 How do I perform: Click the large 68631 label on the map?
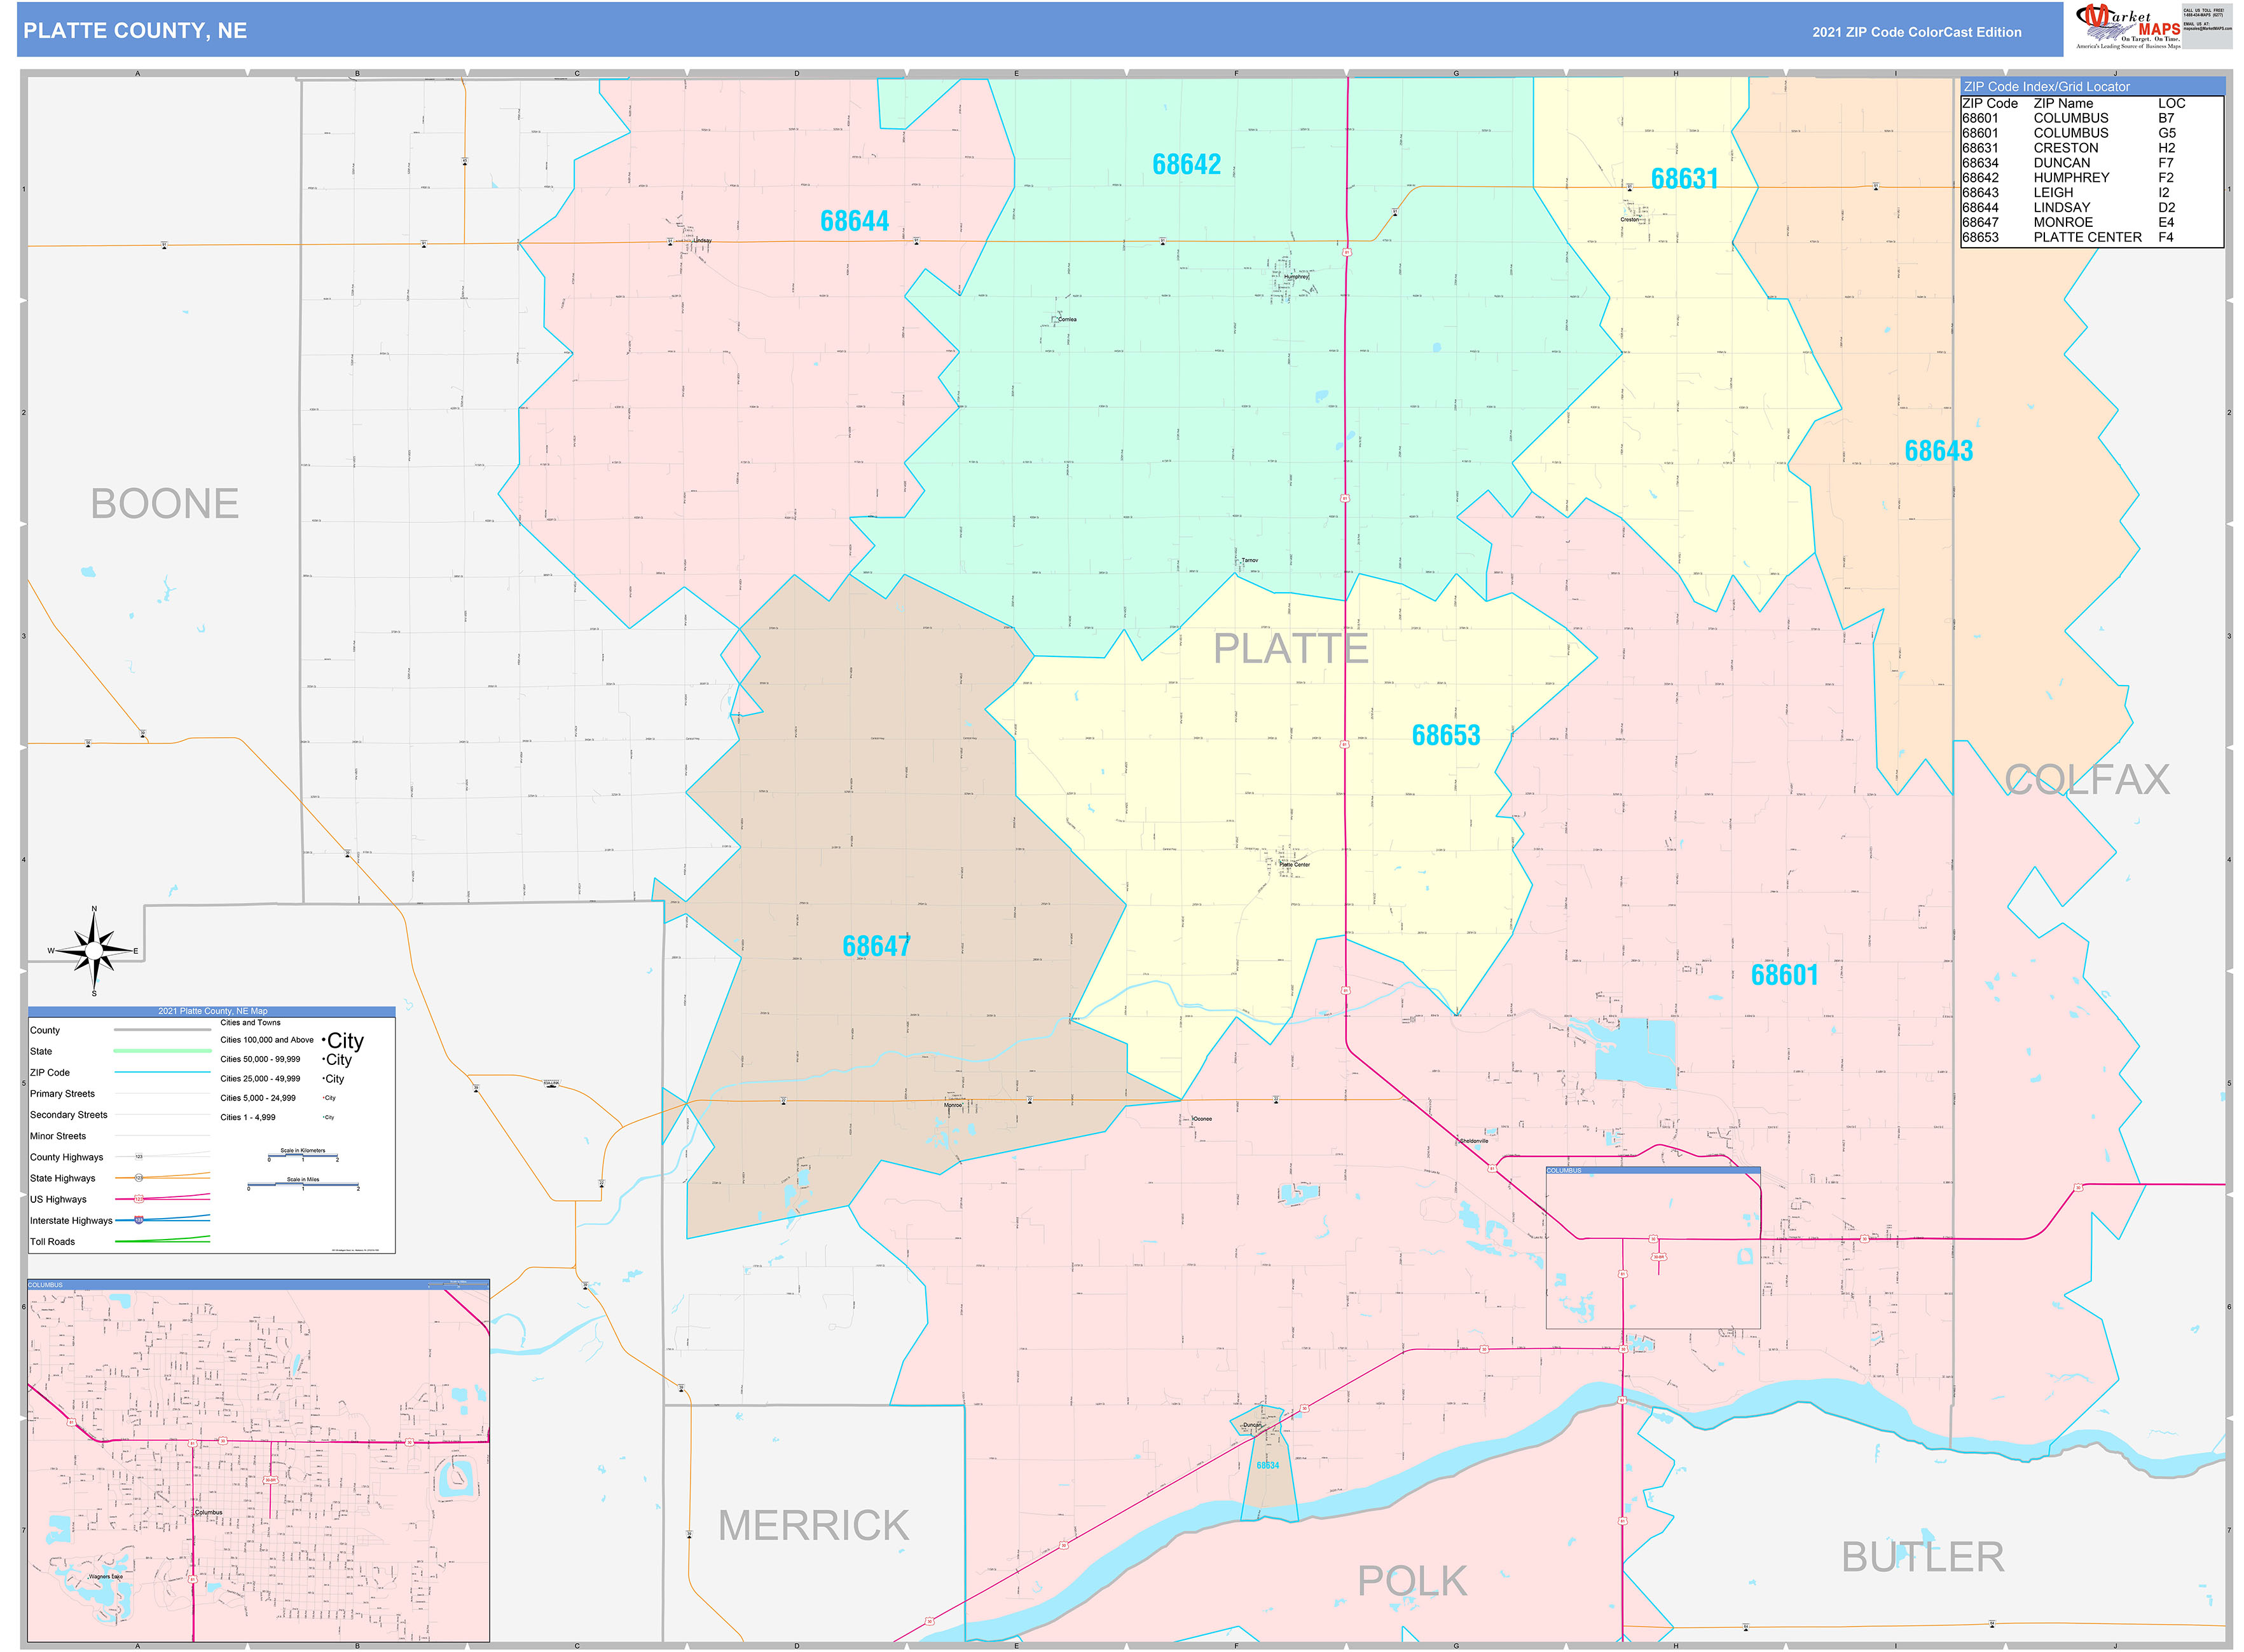tap(1684, 179)
